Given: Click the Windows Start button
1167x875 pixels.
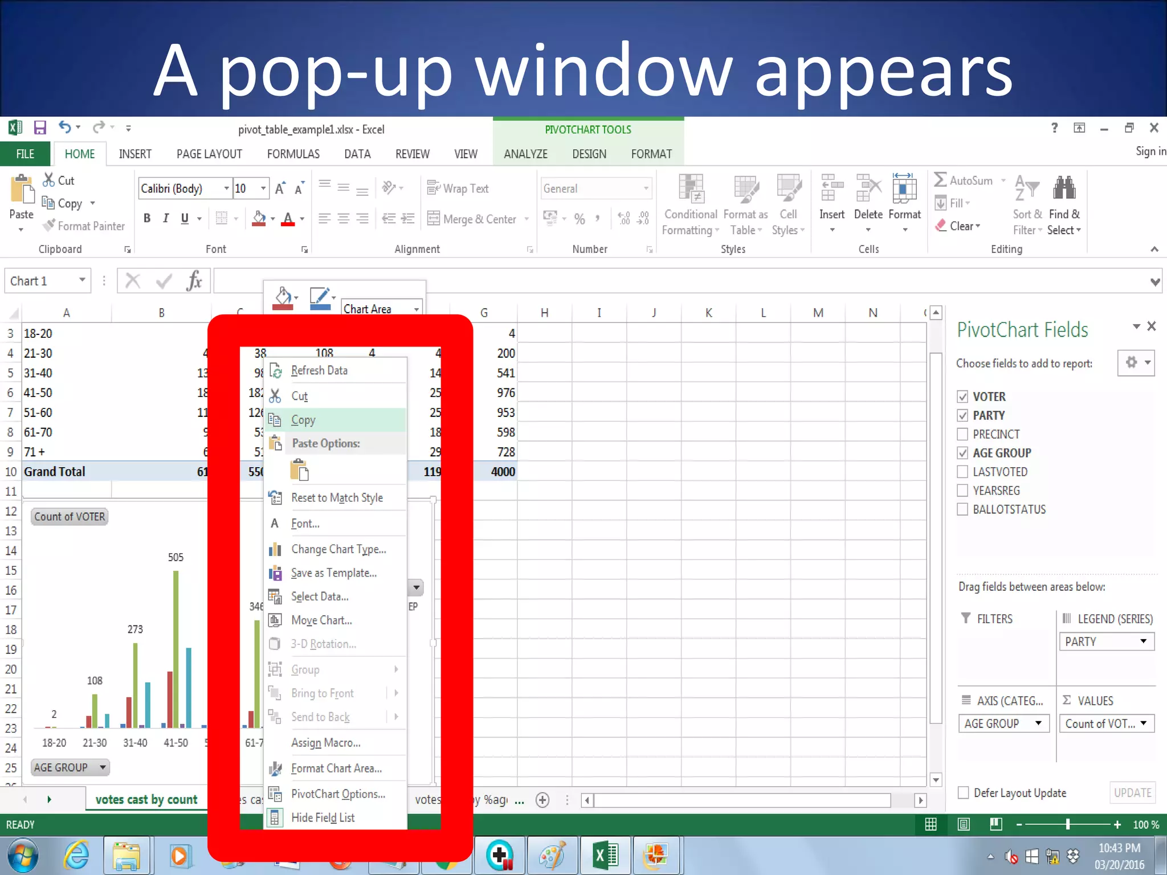Looking at the screenshot, I should [22, 855].
